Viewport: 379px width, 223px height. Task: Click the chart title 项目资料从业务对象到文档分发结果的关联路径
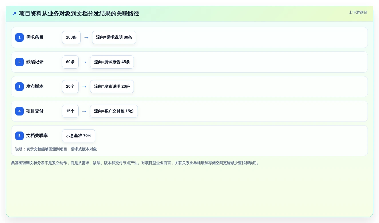pos(79,14)
